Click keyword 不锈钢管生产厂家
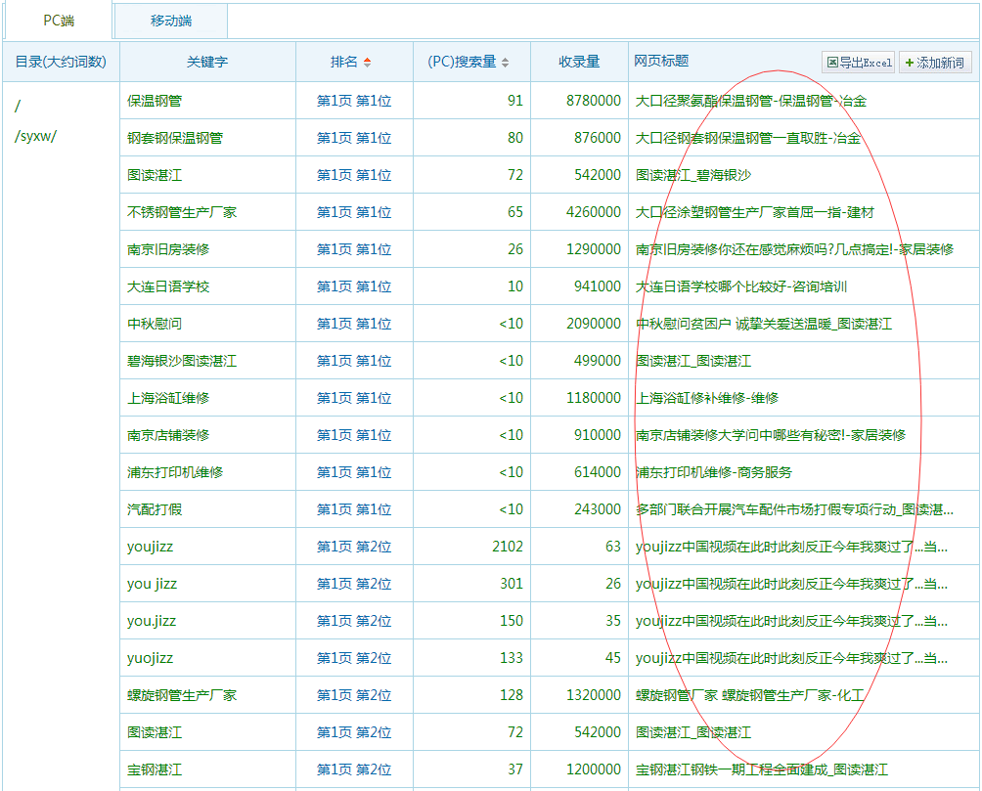 (182, 212)
